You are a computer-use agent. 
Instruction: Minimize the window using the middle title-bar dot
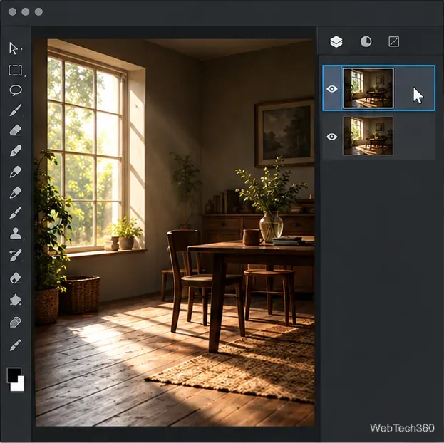[26, 11]
